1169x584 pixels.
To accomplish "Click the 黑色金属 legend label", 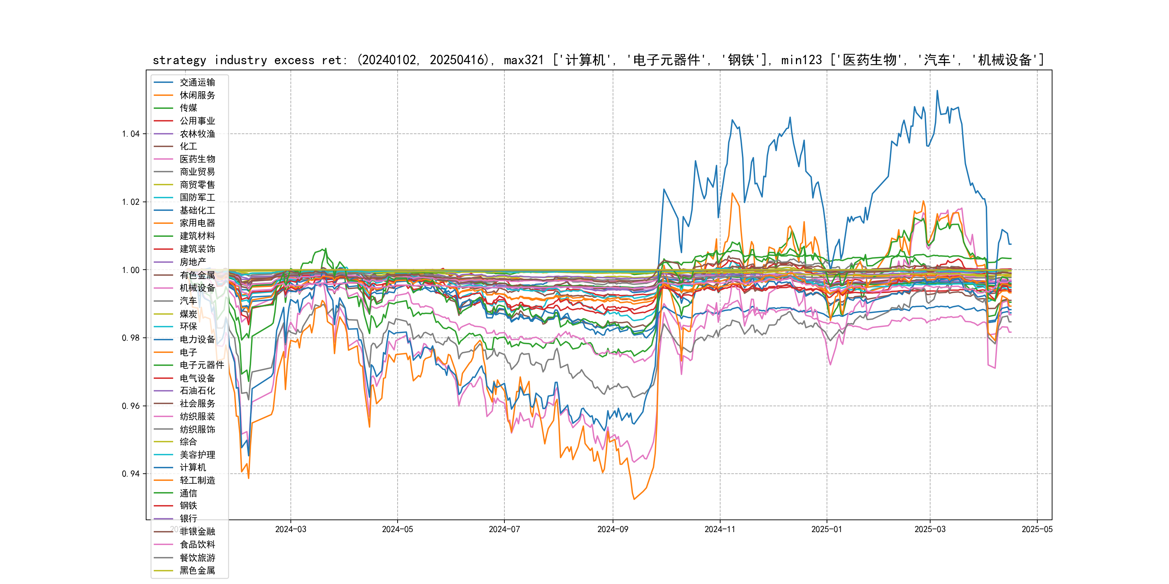I will click(x=197, y=570).
